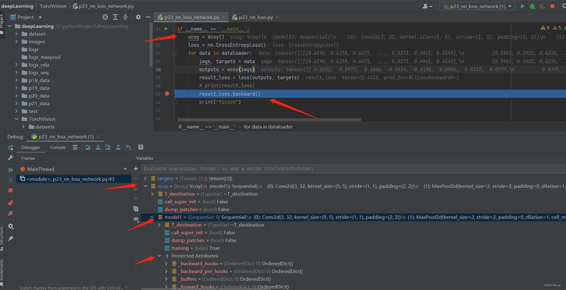Click the Stop icon in debug sidebar
The image size is (566, 290).
click(11, 190)
